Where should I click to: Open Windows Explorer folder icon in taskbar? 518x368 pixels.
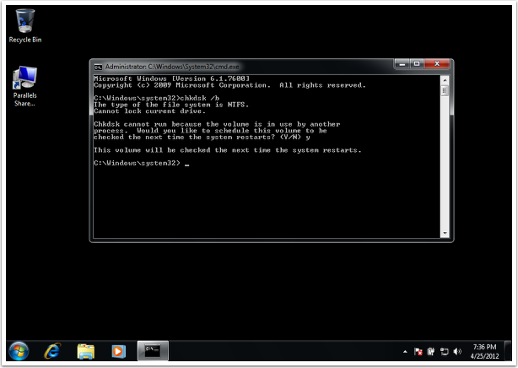tap(86, 351)
